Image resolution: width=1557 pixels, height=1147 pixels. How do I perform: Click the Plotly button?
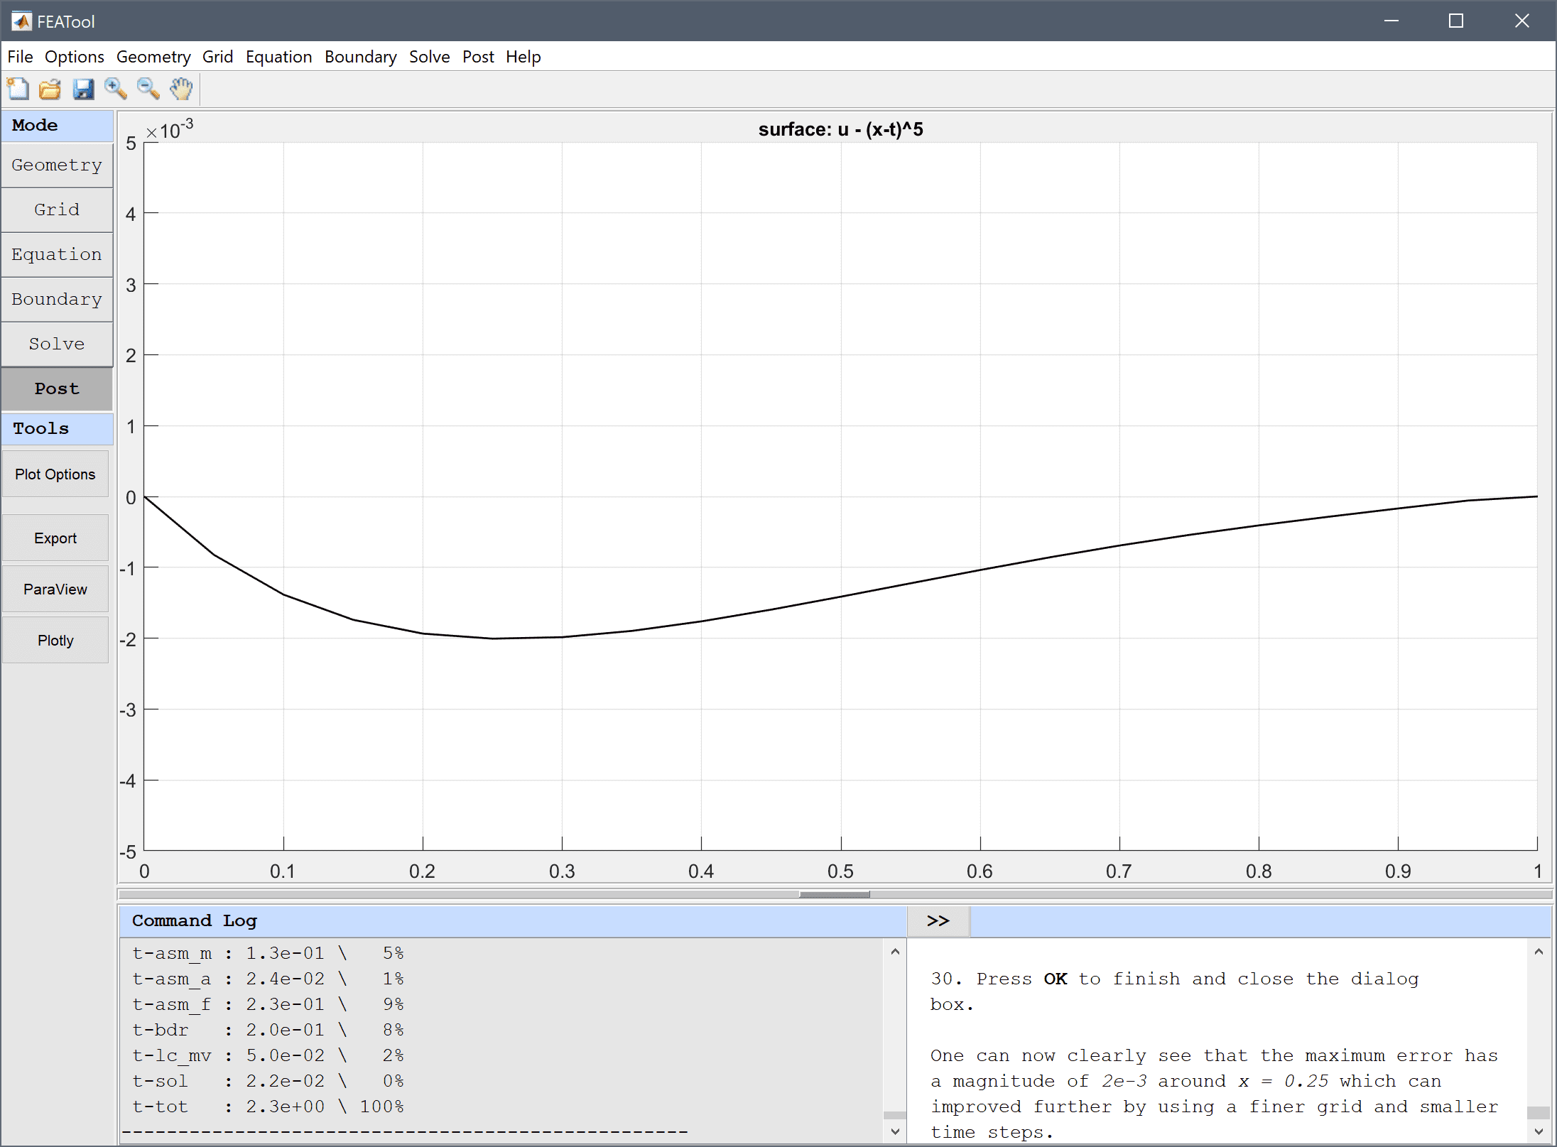(55, 641)
